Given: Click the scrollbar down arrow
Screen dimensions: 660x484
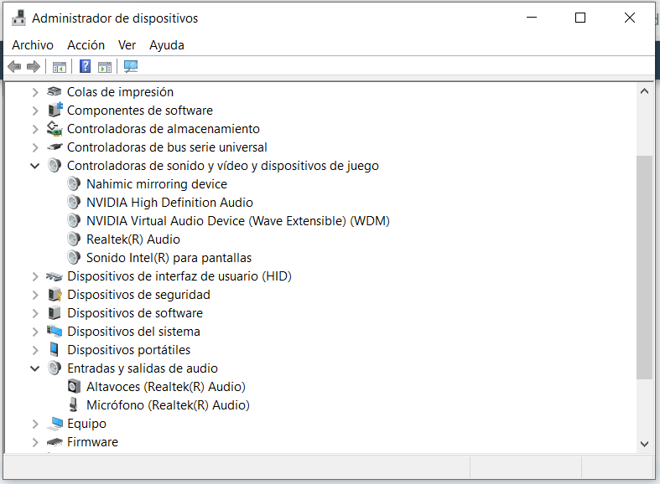Looking at the screenshot, I should pyautogui.click(x=644, y=444).
